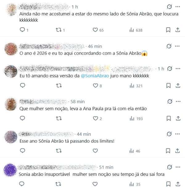Bookmark the tweet ending in 'que loucura kkkkkkkk'
The height and width of the screenshot is (190, 185).
pyautogui.click(x=168, y=30)
